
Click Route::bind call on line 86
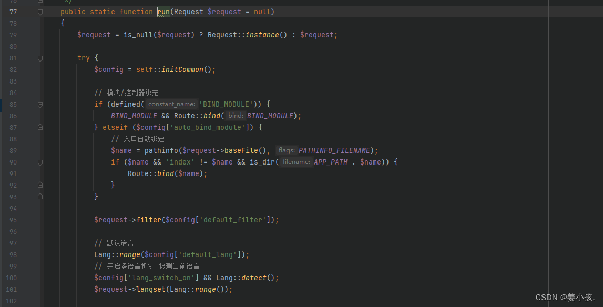click(x=197, y=116)
